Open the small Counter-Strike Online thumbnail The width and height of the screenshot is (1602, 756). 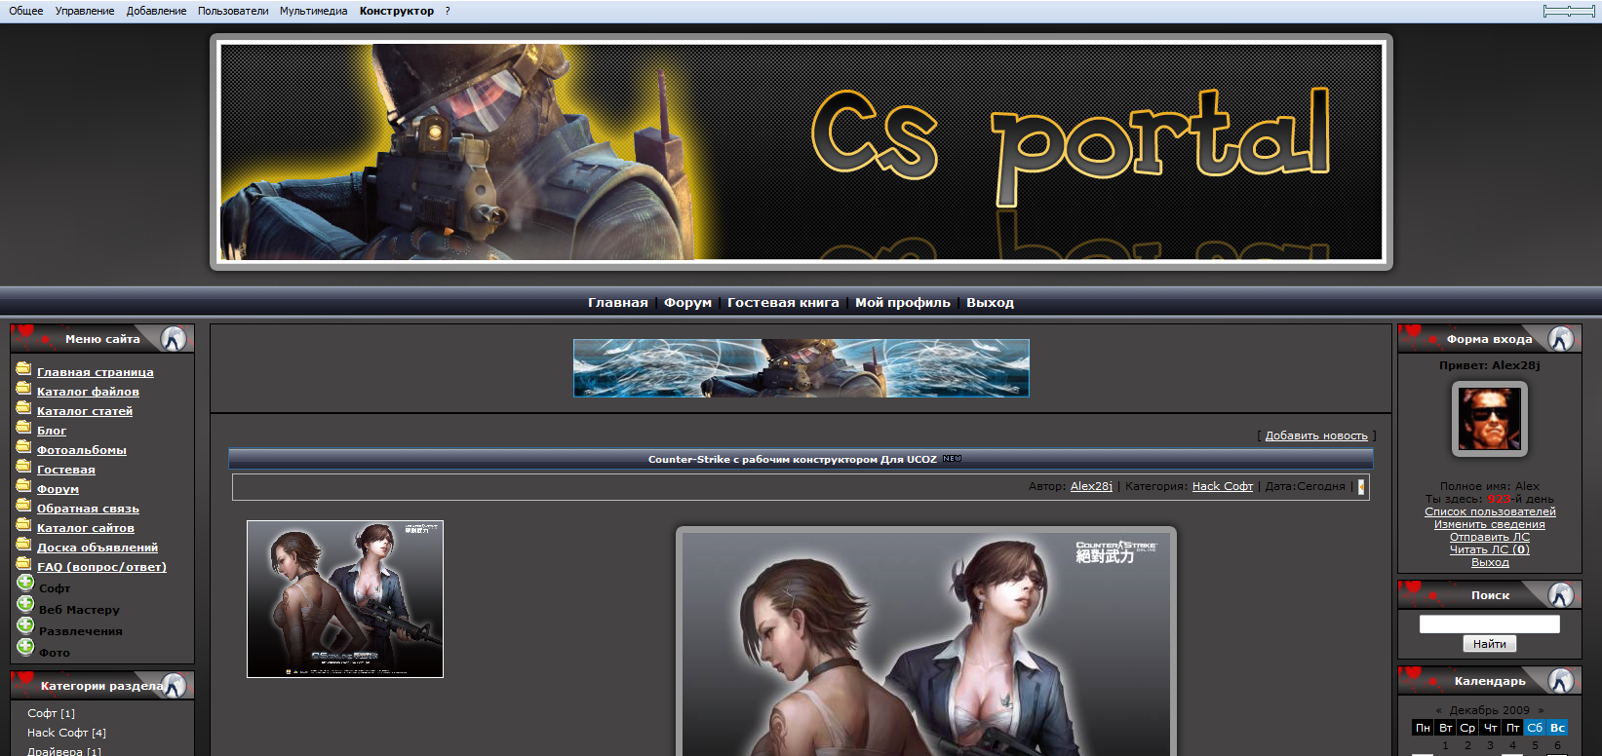coord(345,599)
